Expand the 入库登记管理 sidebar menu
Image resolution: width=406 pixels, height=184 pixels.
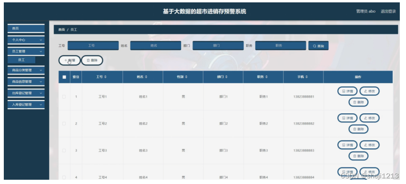[x=26, y=105]
